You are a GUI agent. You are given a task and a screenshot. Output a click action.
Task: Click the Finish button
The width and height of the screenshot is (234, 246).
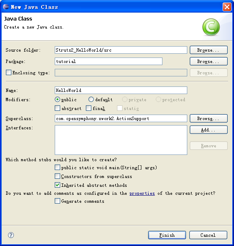(x=167, y=235)
